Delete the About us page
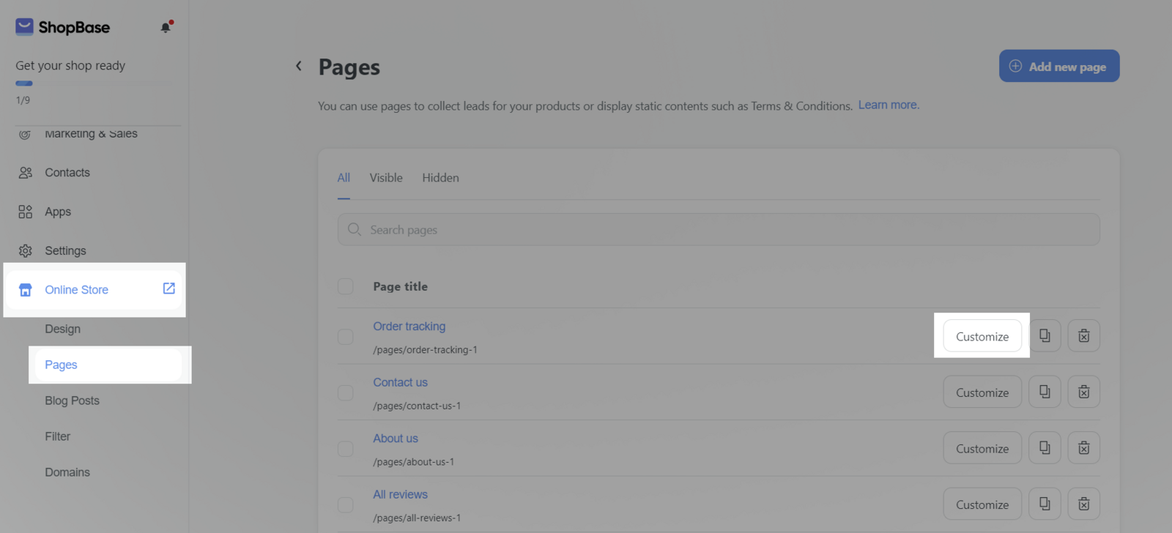 point(1083,448)
